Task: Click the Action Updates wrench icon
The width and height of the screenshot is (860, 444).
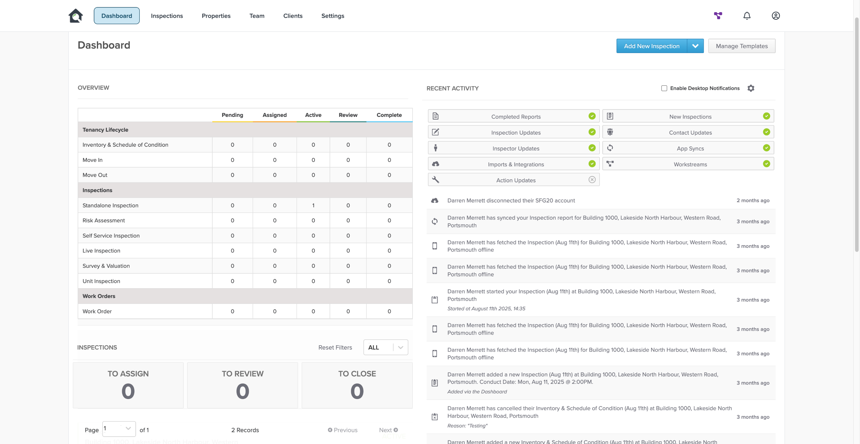Action: pyautogui.click(x=435, y=180)
